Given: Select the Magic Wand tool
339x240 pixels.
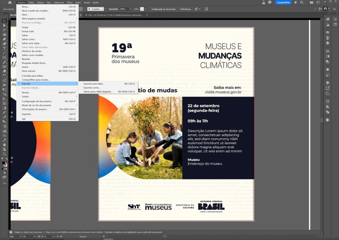Looking at the screenshot, I should pos(5,30).
